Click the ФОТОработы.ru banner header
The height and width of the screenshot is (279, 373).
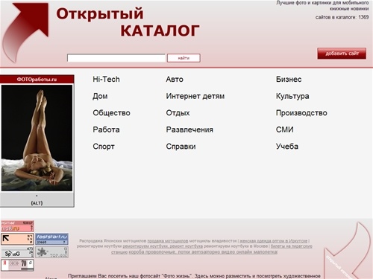click(x=37, y=80)
